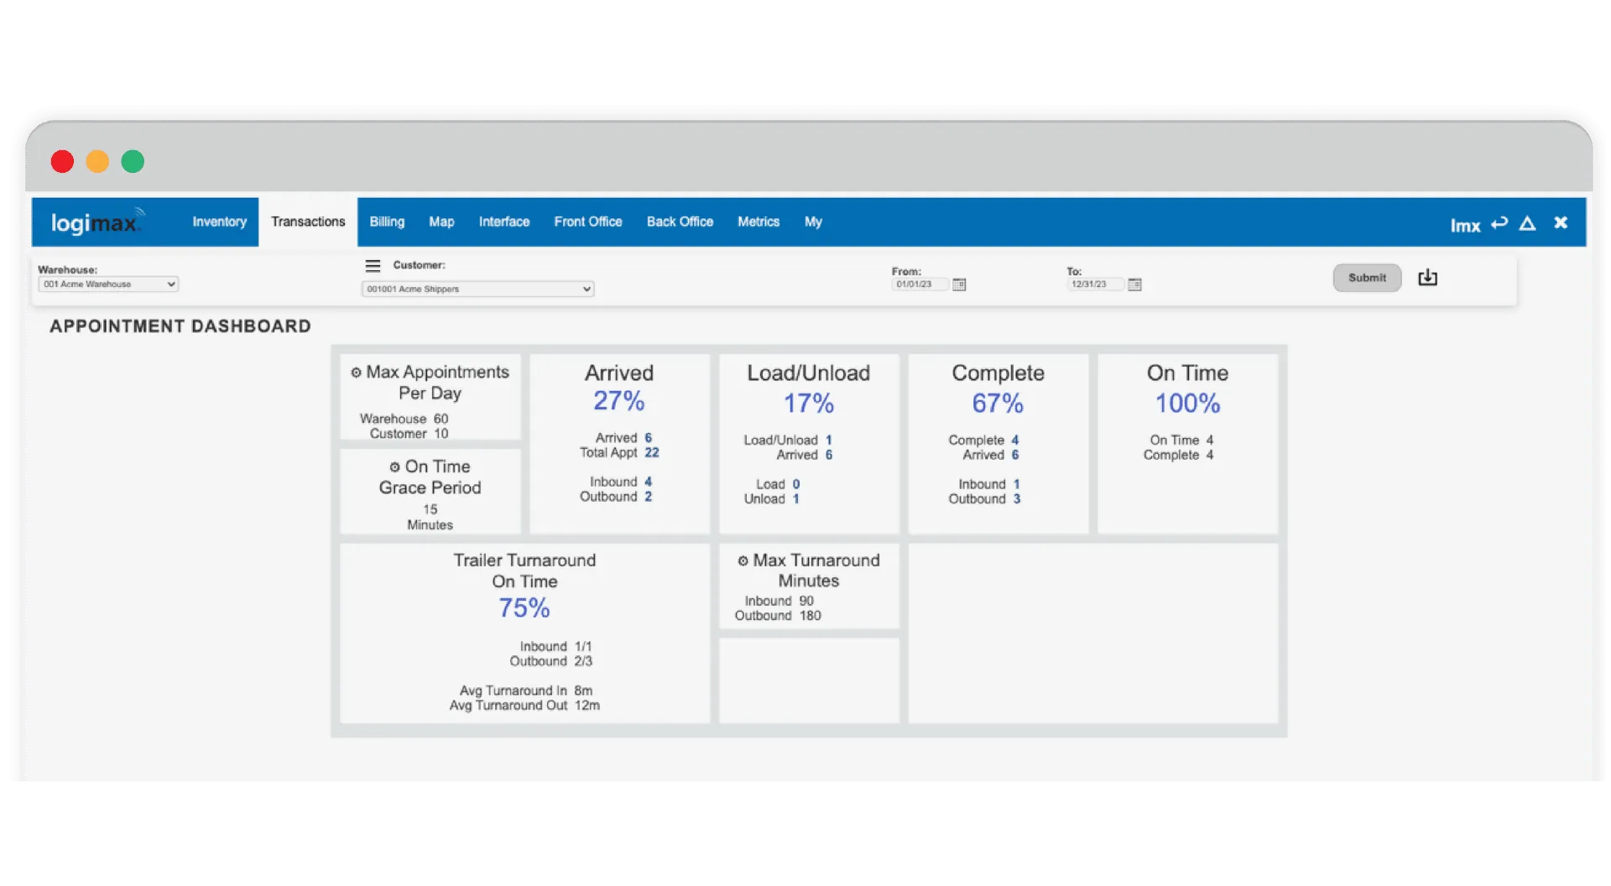Open On Time Grace Period settings gear
Viewport: 1611px width, 886px height.
[x=394, y=467]
